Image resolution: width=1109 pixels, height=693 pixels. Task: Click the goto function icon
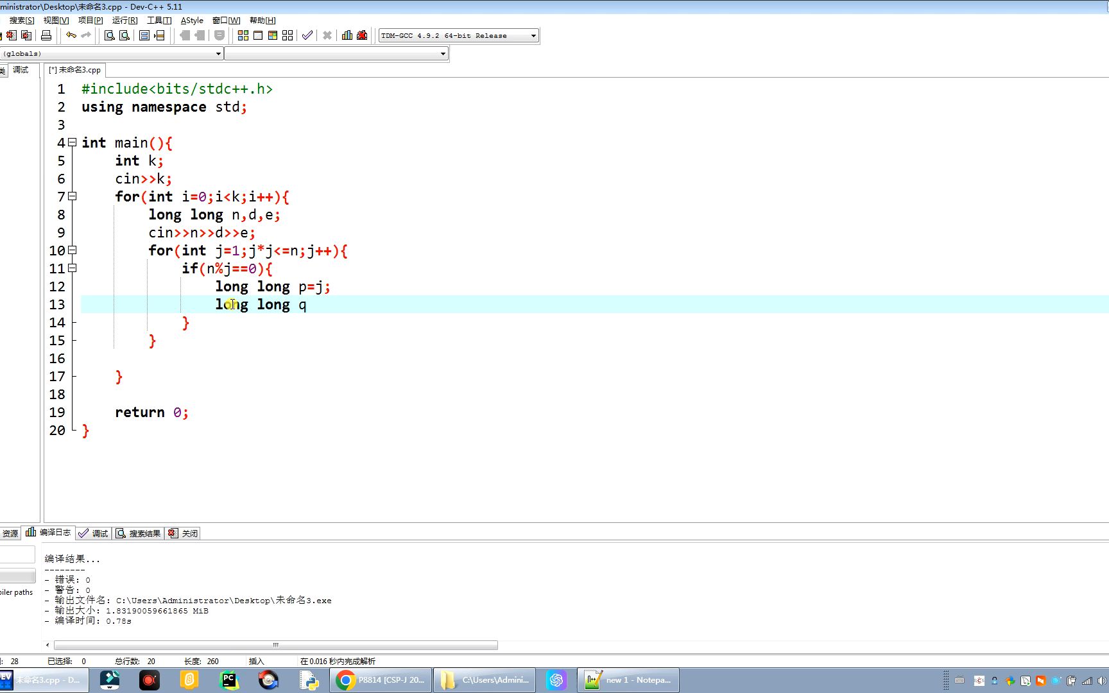pos(144,35)
